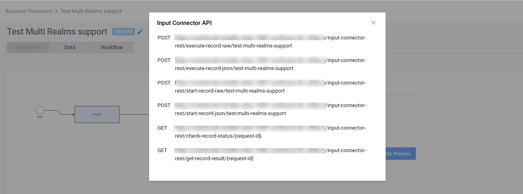
Task: Click the breadcrumb chevron separator
Action: click(x=57, y=11)
